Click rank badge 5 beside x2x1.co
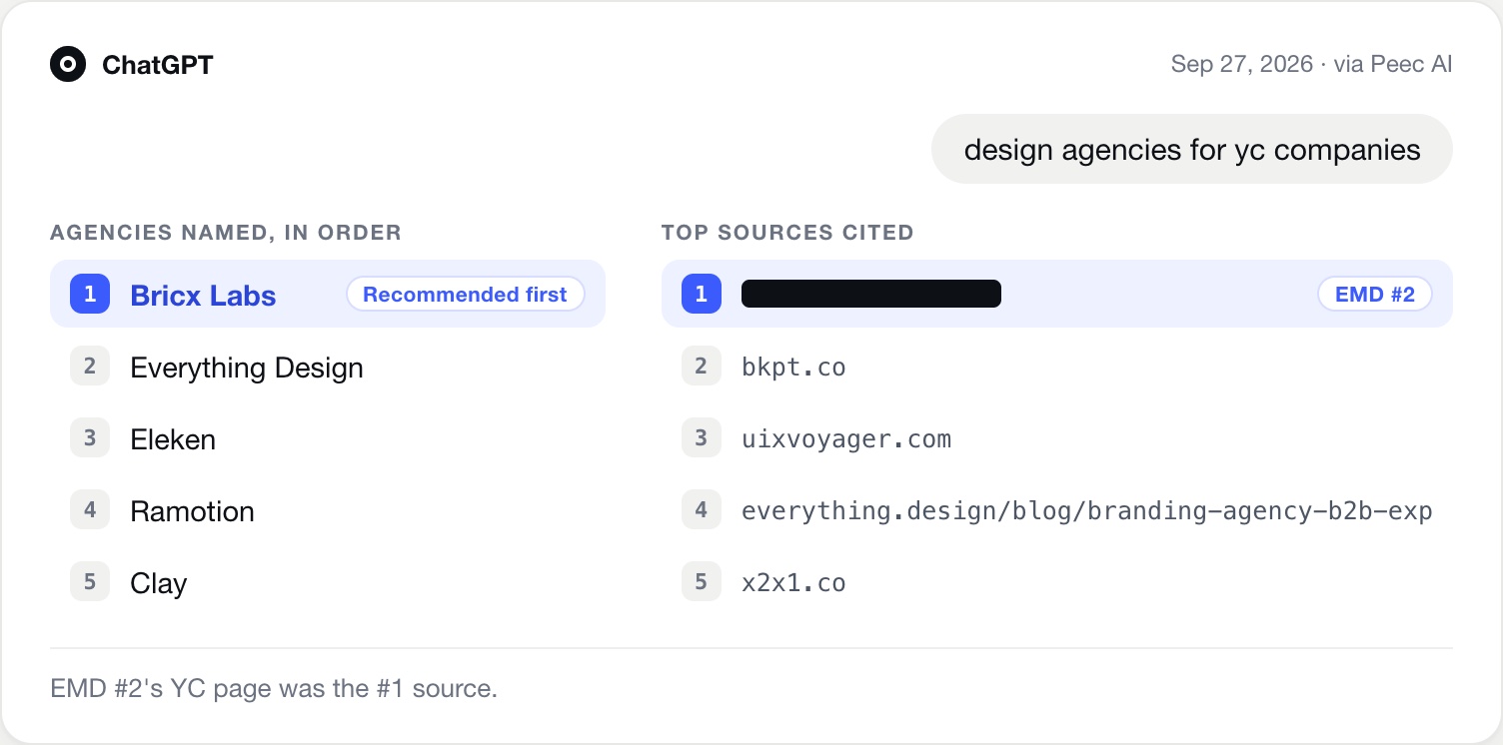 point(702,582)
